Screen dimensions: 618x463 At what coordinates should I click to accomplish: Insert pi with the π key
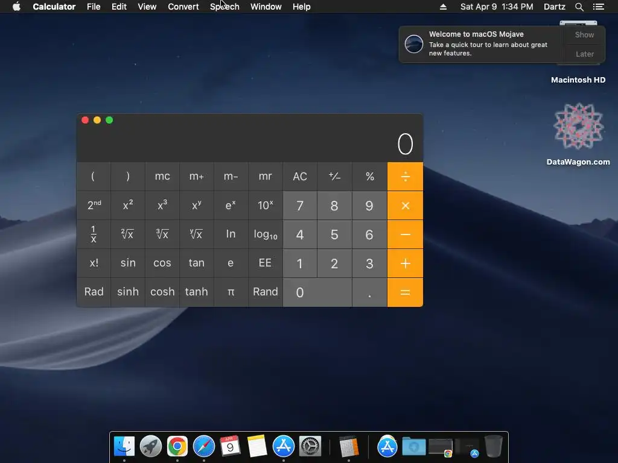pyautogui.click(x=231, y=292)
